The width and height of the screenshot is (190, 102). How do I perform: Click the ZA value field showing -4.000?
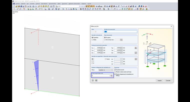(x=97, y=53)
